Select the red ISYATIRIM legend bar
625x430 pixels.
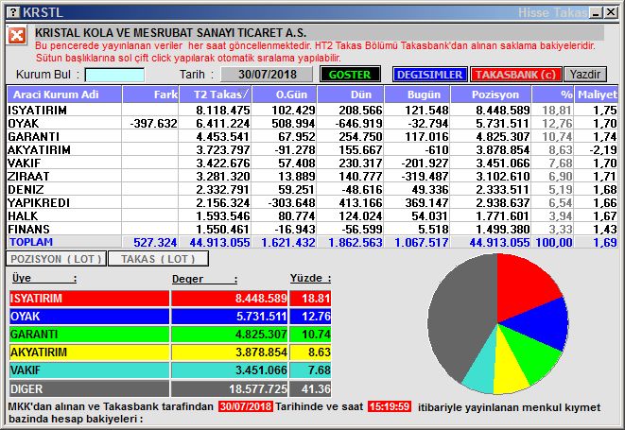point(89,299)
